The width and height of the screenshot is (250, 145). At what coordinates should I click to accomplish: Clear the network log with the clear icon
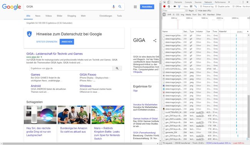coord(169,7)
